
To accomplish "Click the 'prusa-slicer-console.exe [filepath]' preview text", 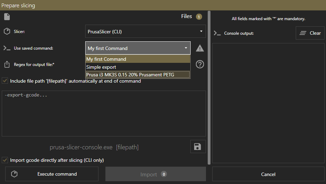I will [94, 147].
